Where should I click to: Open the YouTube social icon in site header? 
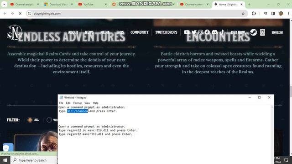187,32
